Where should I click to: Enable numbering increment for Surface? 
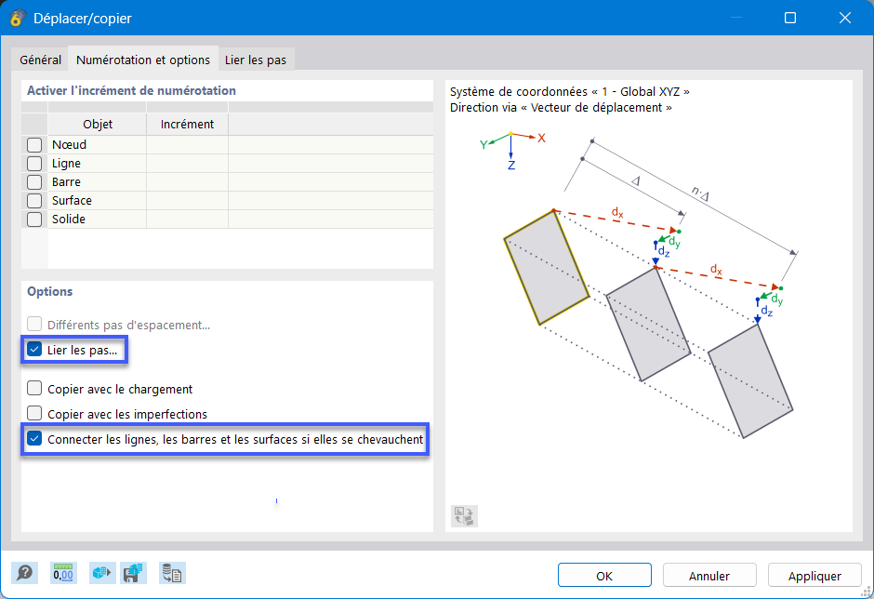pos(34,200)
